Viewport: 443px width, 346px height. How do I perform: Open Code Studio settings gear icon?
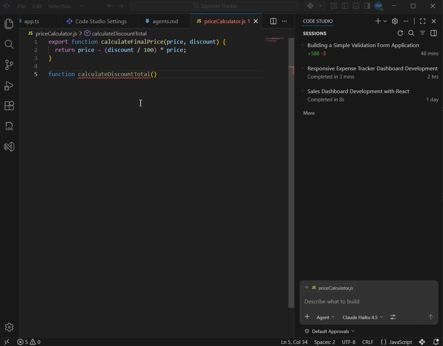395,21
